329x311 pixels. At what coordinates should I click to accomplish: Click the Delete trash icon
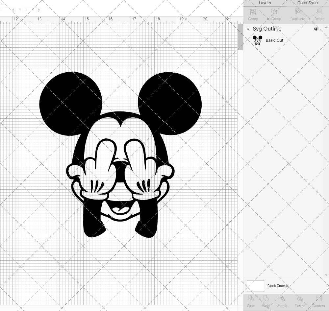(319, 12)
